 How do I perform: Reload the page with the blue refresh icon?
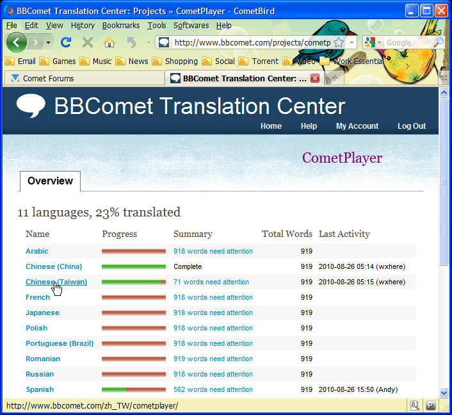click(x=66, y=42)
